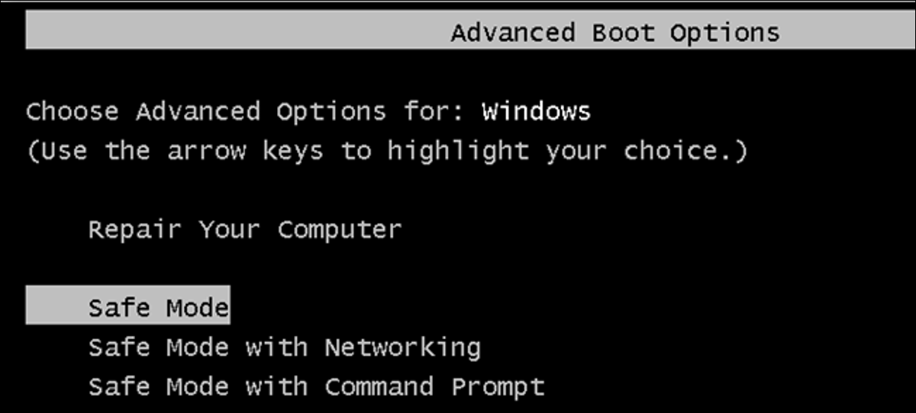
Task: Select the Repair Your Computer option
Action: (x=244, y=229)
